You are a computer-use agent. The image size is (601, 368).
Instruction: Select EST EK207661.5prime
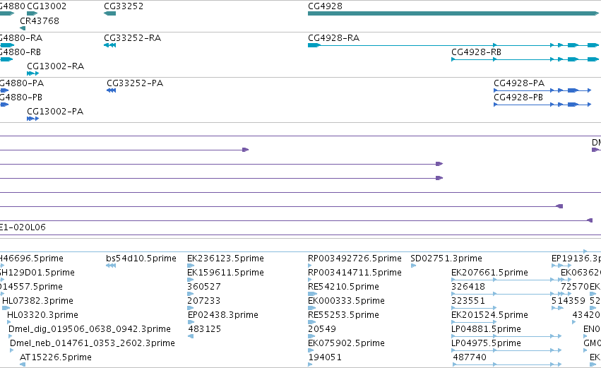489,273
